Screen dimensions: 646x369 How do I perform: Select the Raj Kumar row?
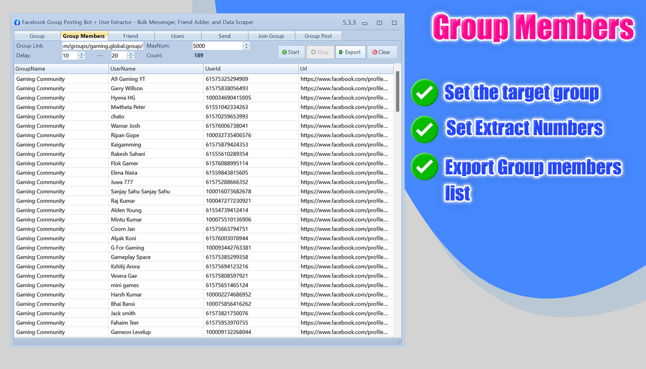203,201
